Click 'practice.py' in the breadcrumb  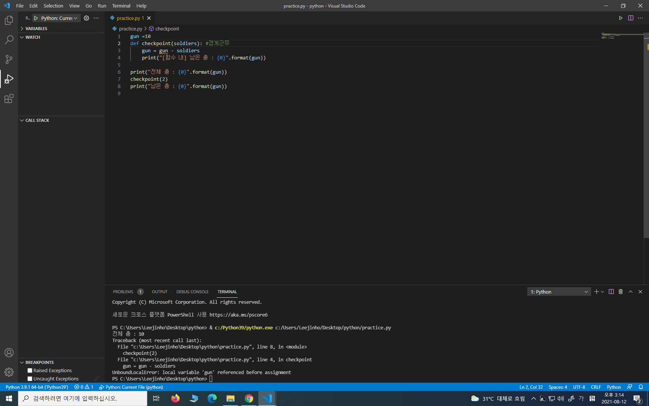coord(130,29)
